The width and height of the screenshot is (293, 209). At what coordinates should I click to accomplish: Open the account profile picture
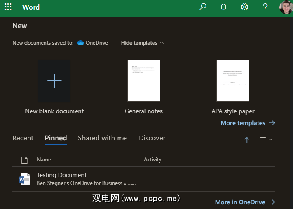286,7
